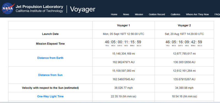Viewport: 220px width, 103px height.
Task: Select the Voyager 2 column header
Action: tap(184, 25)
